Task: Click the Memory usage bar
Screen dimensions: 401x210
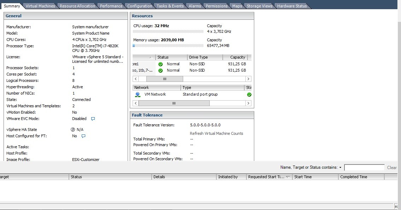Action: point(168,46)
